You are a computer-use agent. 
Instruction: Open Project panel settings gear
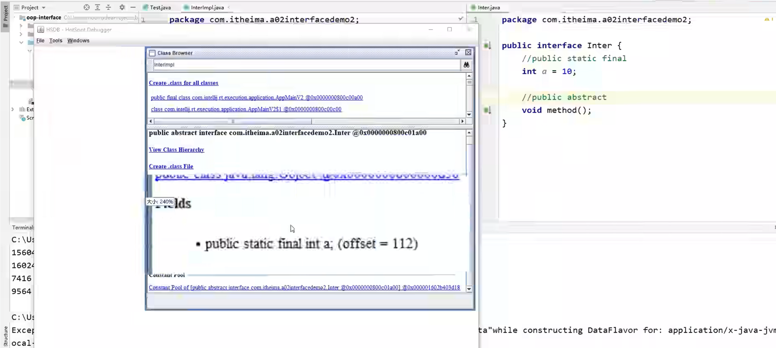pos(122,7)
